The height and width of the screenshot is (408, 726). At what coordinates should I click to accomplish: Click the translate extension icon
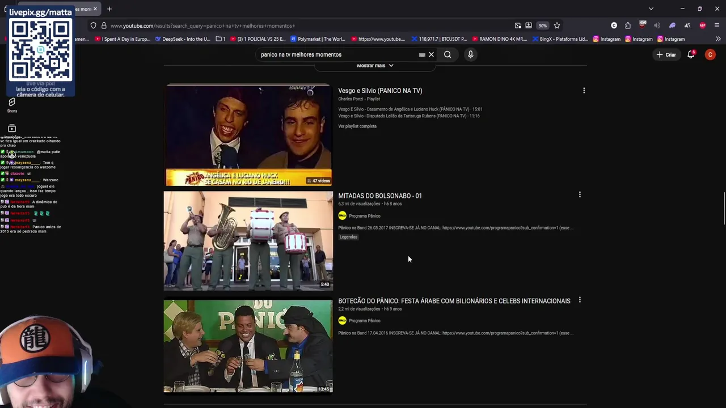pos(687,25)
